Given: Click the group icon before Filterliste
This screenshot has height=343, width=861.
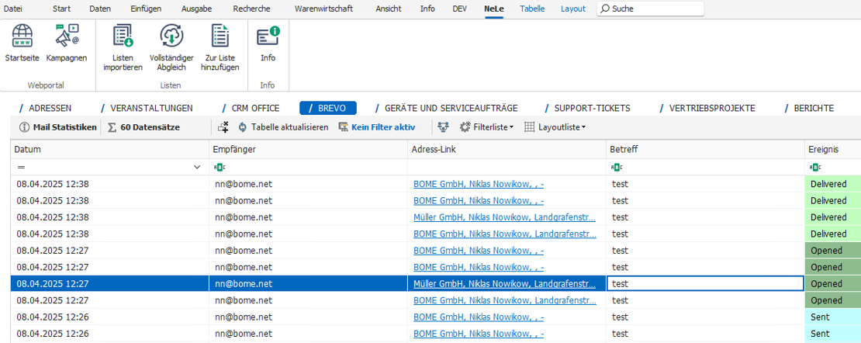Looking at the screenshot, I should tap(443, 127).
